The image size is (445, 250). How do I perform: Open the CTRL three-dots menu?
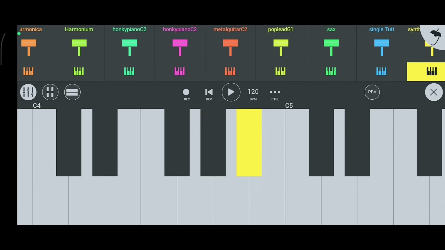[275, 94]
